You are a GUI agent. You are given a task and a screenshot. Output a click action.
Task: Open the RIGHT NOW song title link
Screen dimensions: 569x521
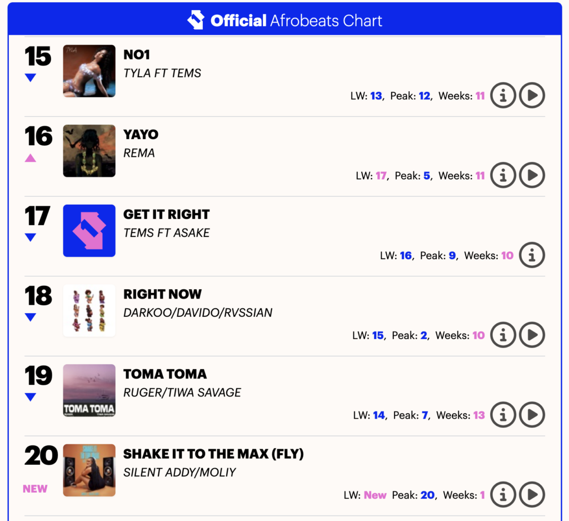tap(162, 294)
